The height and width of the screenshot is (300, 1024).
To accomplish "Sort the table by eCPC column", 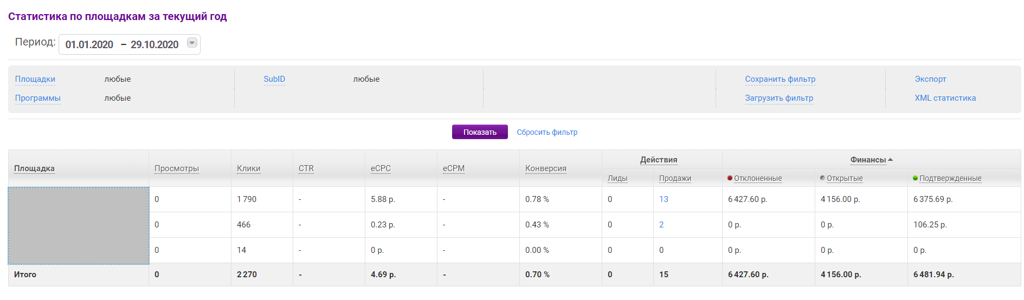I will coord(381,168).
